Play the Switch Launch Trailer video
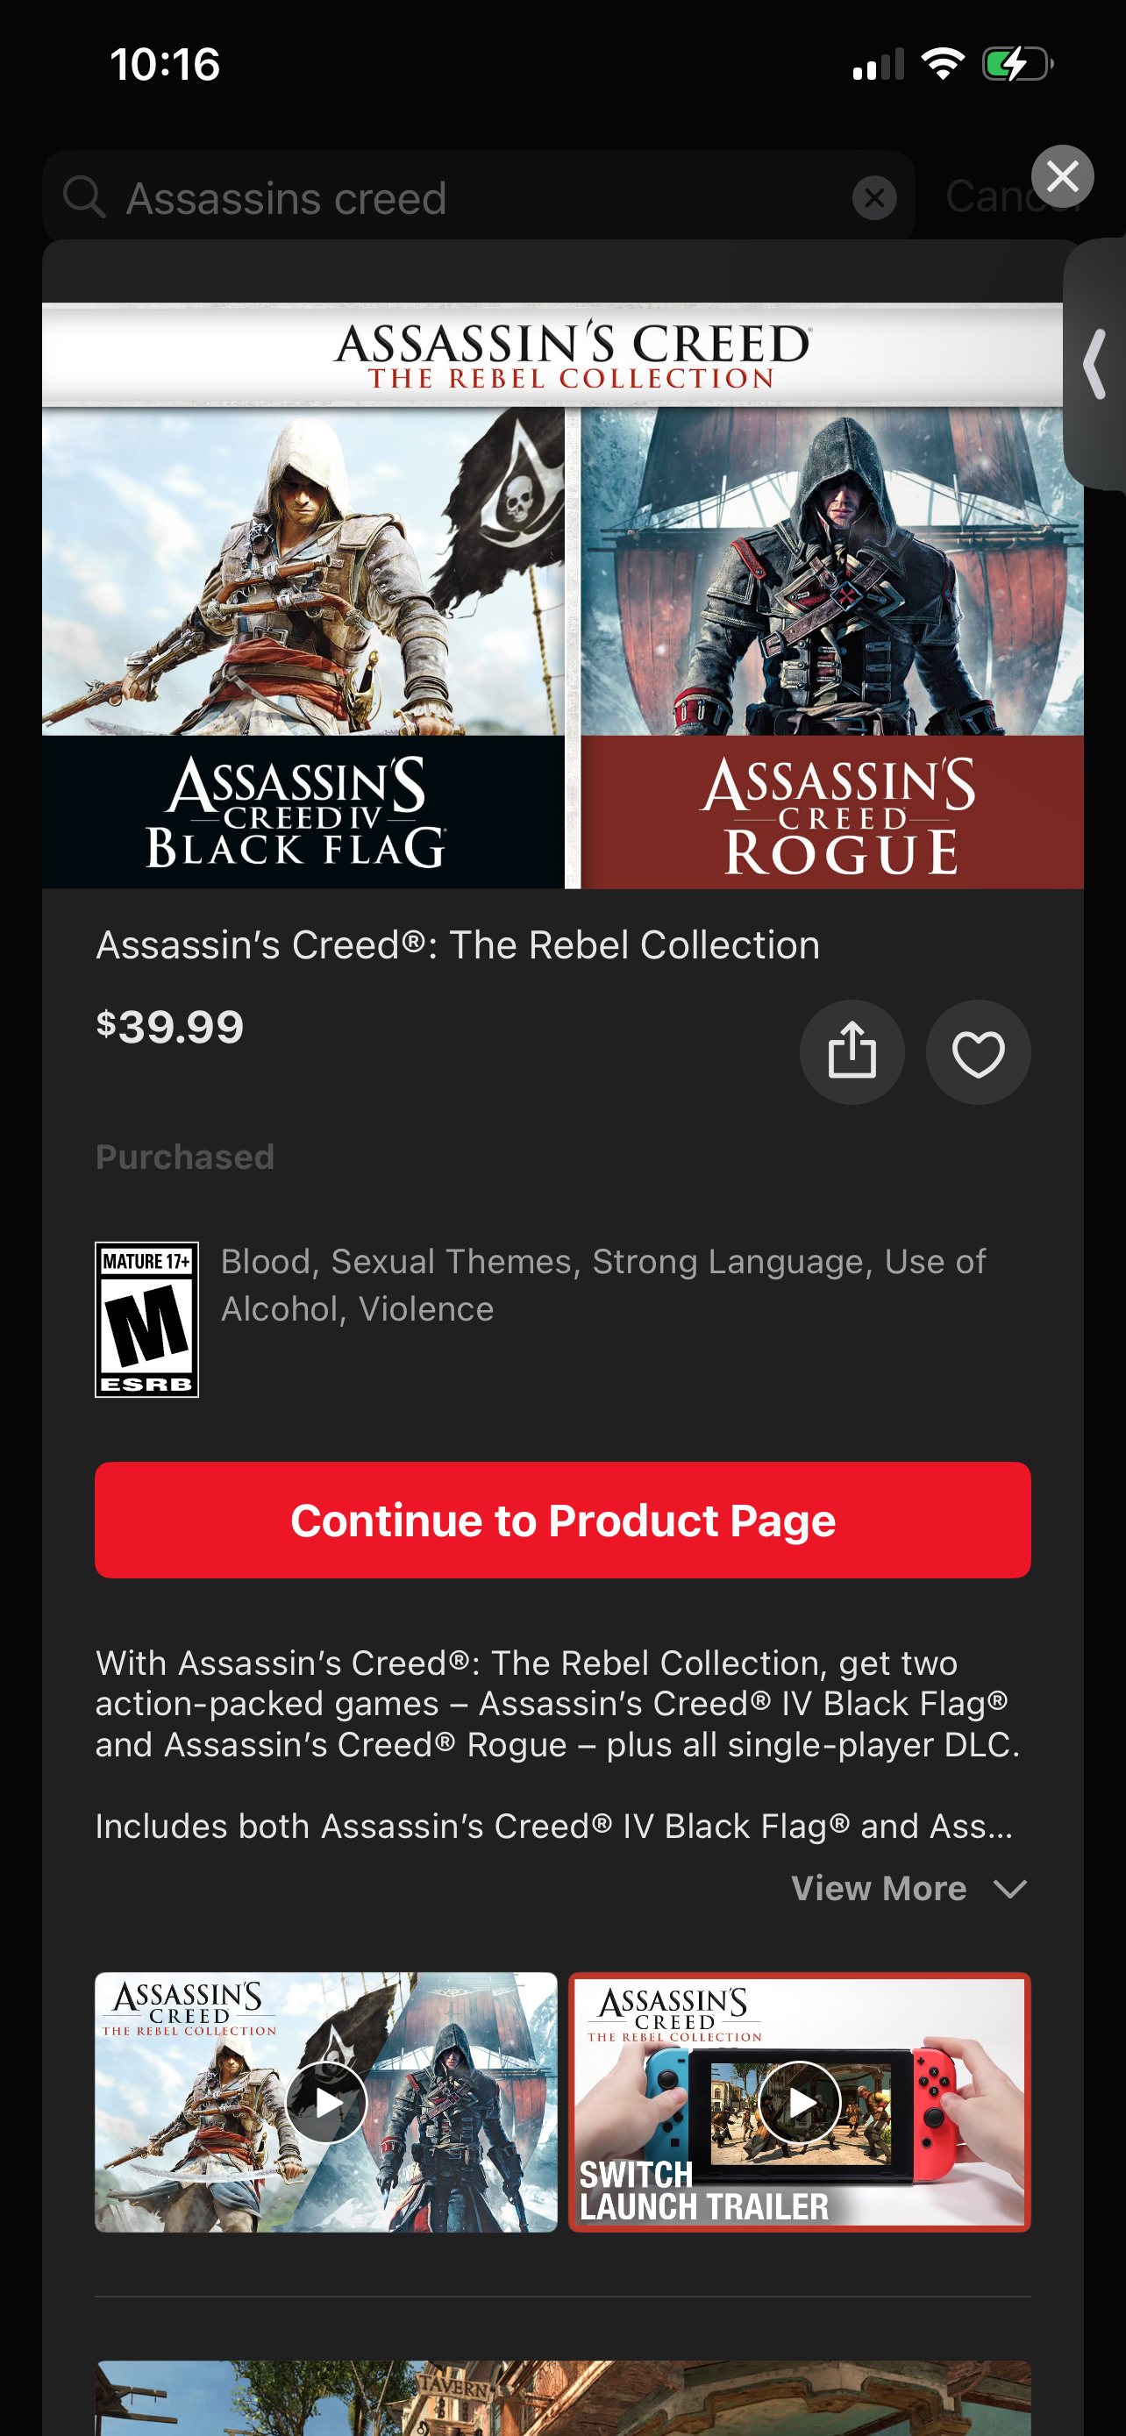The width and height of the screenshot is (1126, 2436). 799,2102
